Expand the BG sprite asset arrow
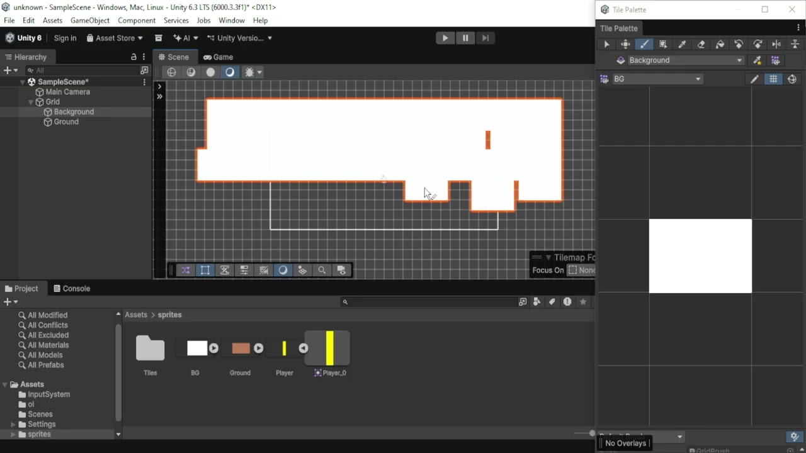 tap(213, 348)
